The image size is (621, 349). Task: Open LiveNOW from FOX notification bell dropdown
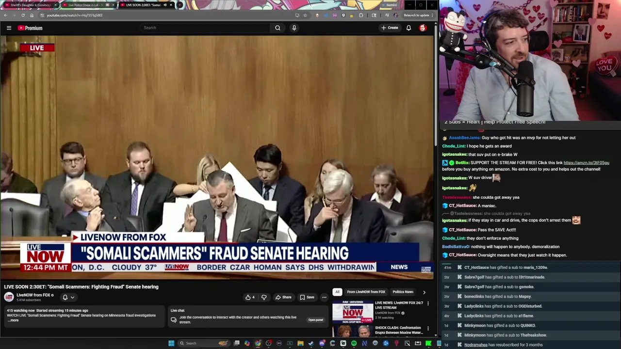pos(68,298)
